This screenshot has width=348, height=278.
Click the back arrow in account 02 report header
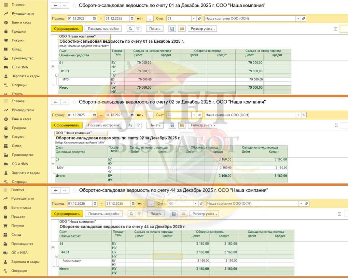coord(56,102)
